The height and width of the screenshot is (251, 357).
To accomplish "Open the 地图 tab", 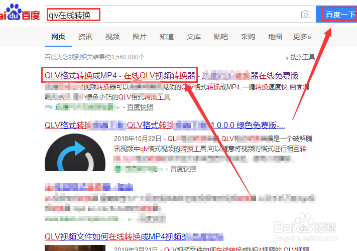I will click(275, 37).
